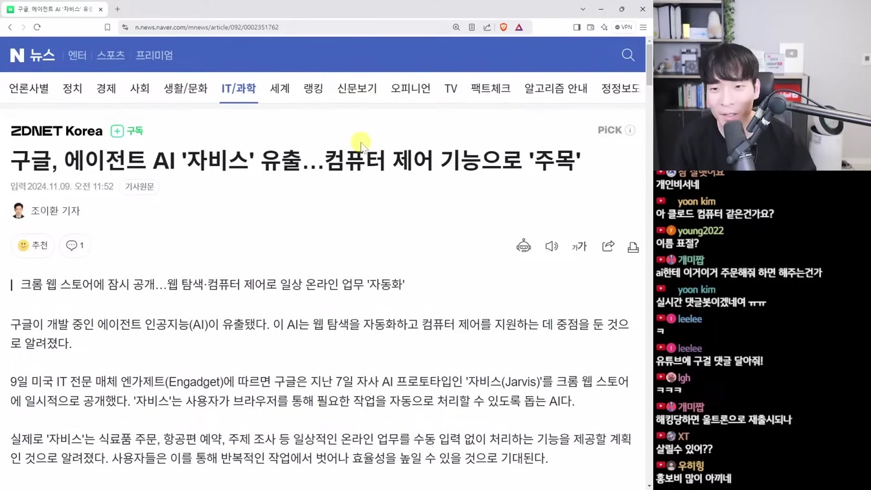The width and height of the screenshot is (871, 490).
Task: Select the 정정보도 menu tab
Action: coord(620,88)
